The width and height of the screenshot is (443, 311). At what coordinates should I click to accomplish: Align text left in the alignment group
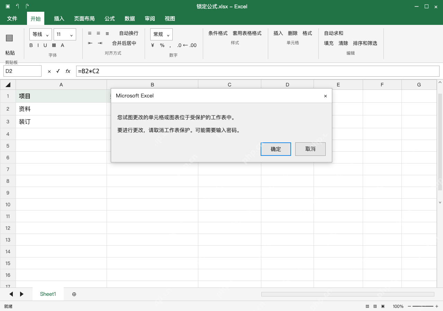[x=90, y=33]
